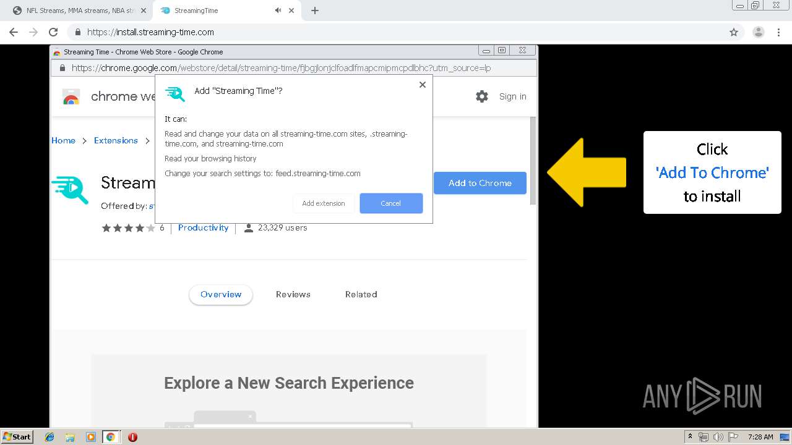
Task: Click the red Opera-style taskbar icon
Action: click(132, 437)
